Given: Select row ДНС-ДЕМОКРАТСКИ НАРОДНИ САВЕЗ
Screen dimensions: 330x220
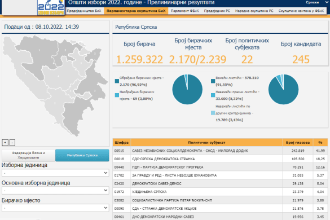Looking at the screenshot, I should 220,217.
